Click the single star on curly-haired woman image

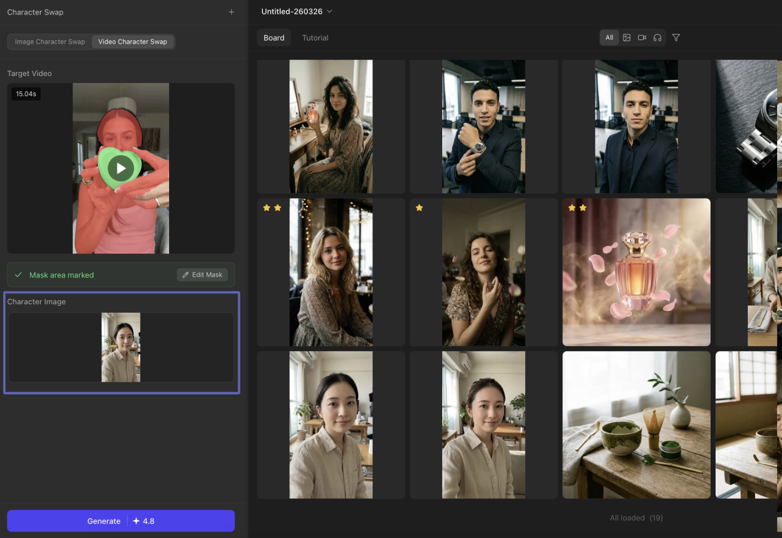419,208
